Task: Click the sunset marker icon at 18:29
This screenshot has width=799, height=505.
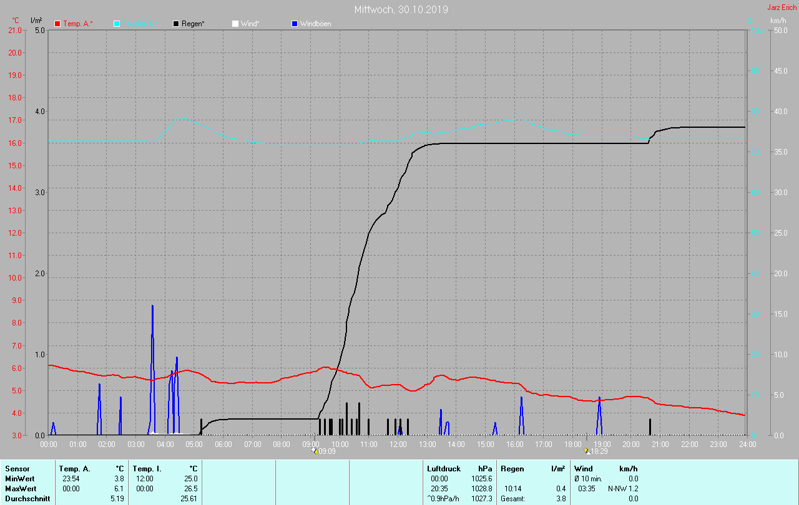Action: tap(586, 451)
